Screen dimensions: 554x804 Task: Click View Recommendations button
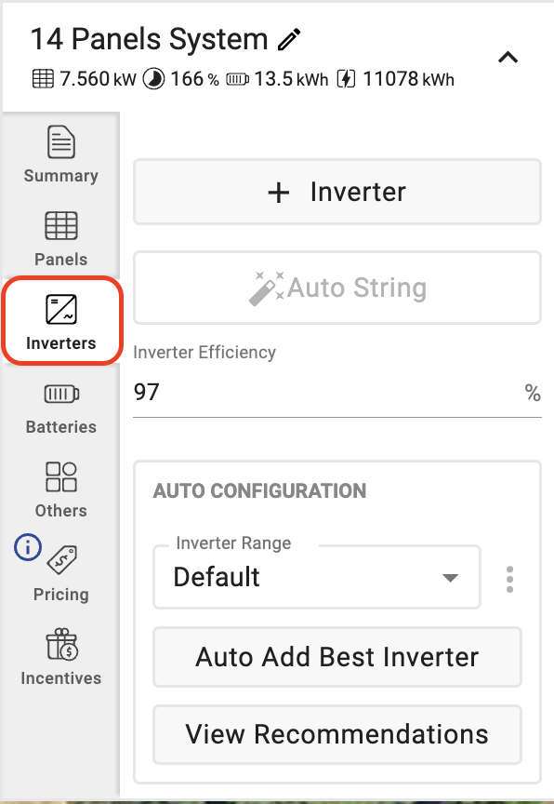tap(337, 734)
